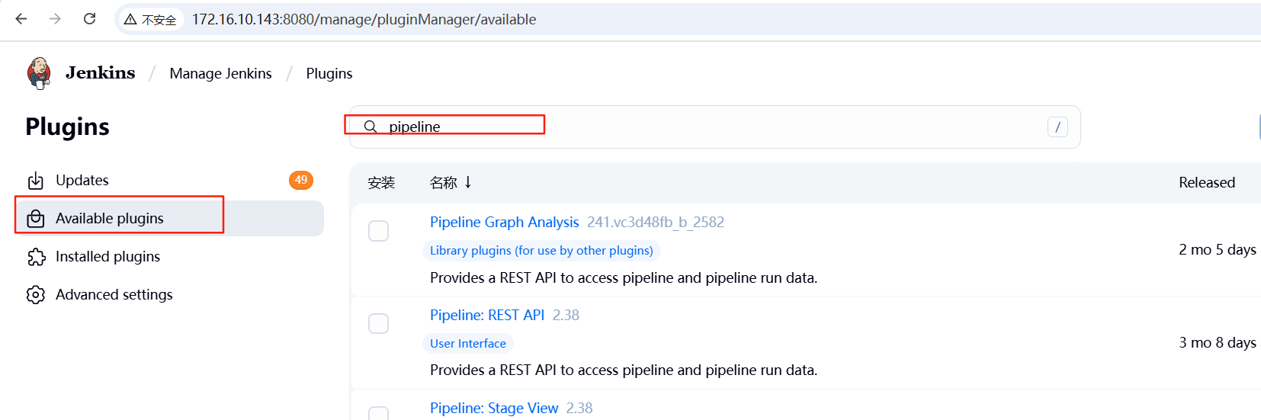1261x420 pixels.
Task: Open Available plugins section
Action: click(x=169, y=219)
